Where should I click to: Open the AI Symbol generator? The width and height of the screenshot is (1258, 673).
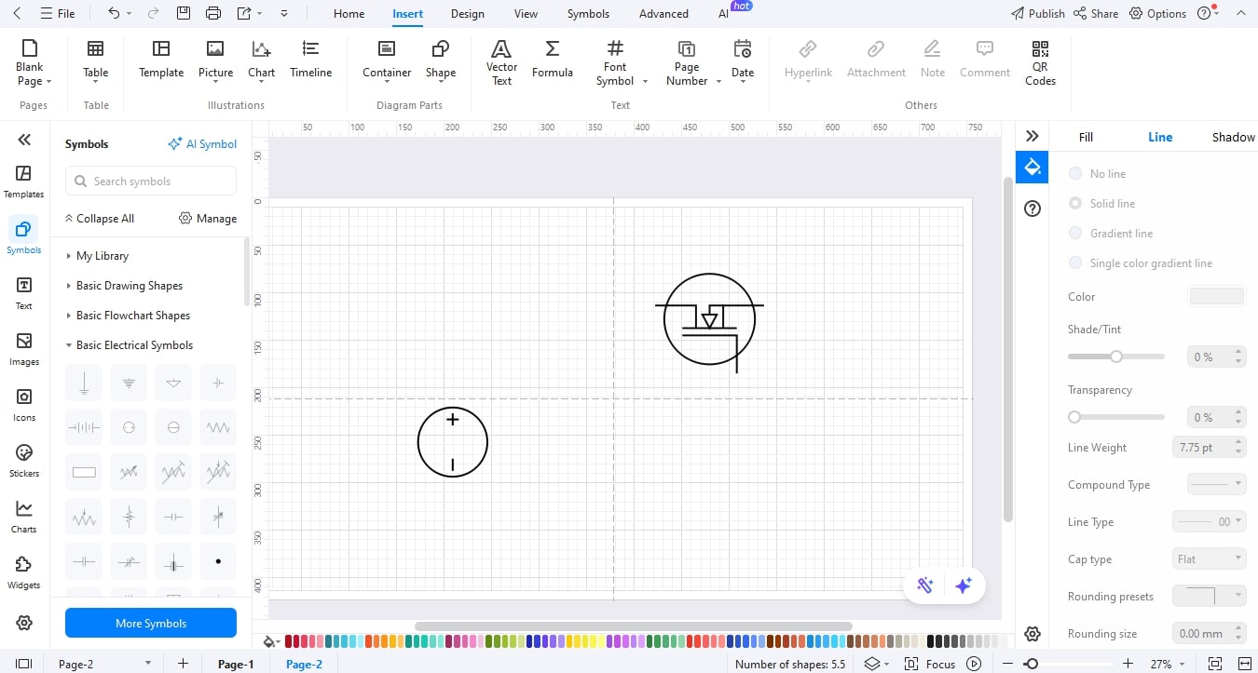pyautogui.click(x=202, y=143)
